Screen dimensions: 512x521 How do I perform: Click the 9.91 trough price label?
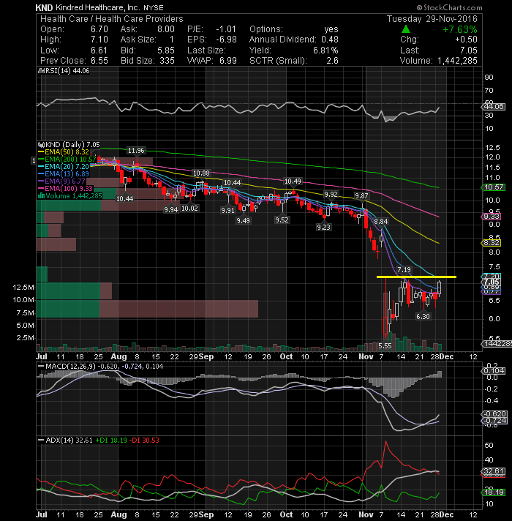coord(227,210)
